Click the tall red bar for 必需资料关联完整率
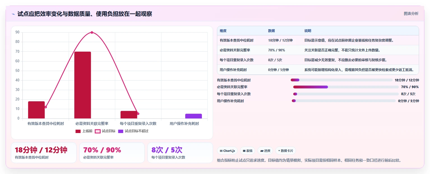This screenshot has width=430, height=174. pyautogui.click(x=83, y=85)
